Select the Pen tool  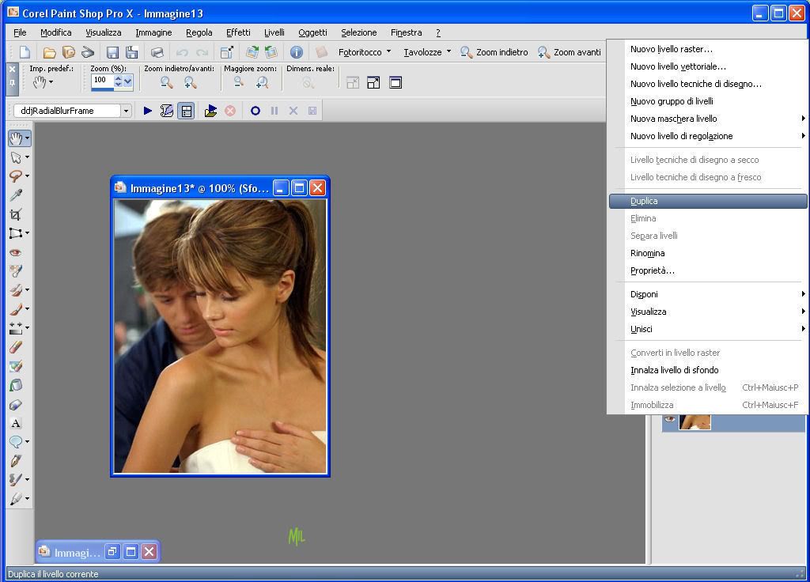[x=16, y=461]
